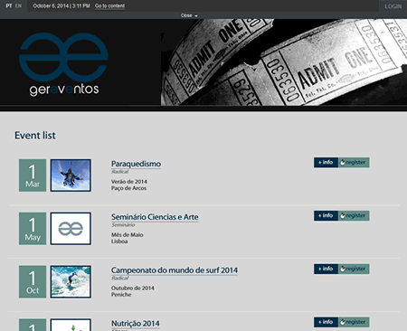The height and width of the screenshot is (331, 407).
Task: Open Seminário Ciencias e Arte event link
Action: tap(155, 217)
